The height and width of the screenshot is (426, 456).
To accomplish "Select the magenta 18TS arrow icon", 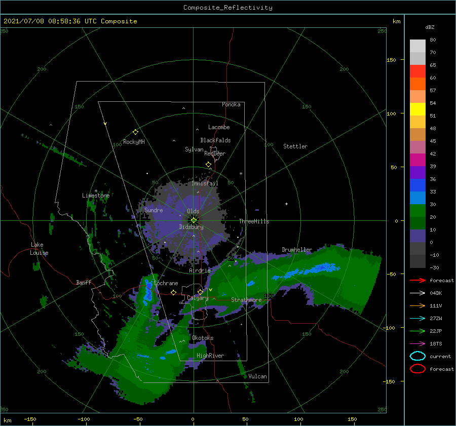I will coord(417,343).
